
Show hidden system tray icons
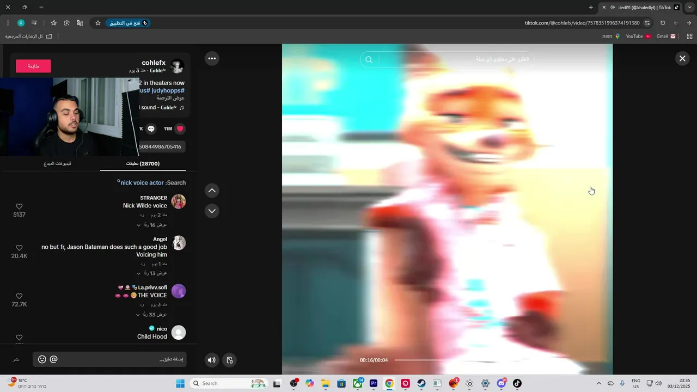(598, 383)
